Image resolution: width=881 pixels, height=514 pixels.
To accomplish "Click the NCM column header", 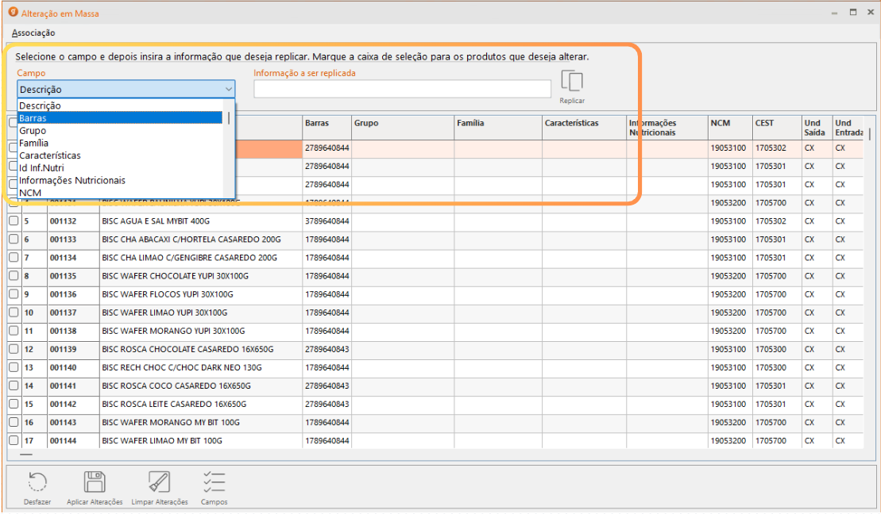I will click(x=729, y=124).
